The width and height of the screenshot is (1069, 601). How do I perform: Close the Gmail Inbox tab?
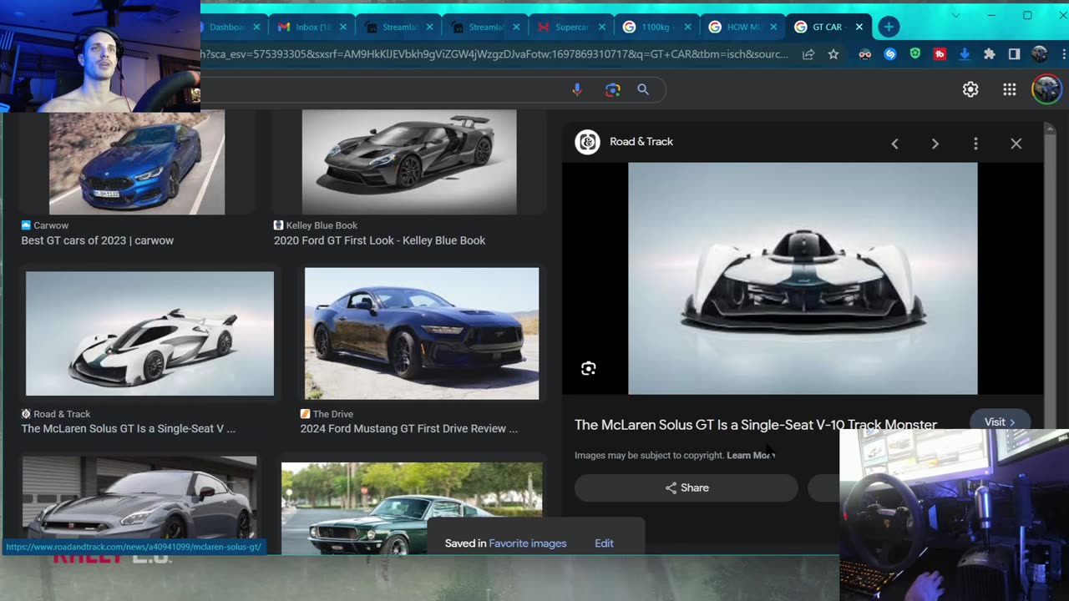343,27
